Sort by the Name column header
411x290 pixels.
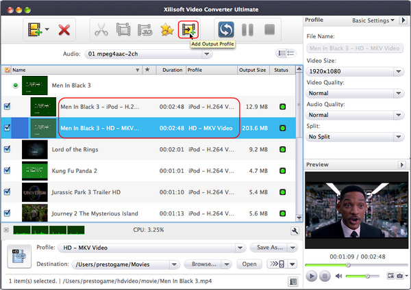point(76,70)
